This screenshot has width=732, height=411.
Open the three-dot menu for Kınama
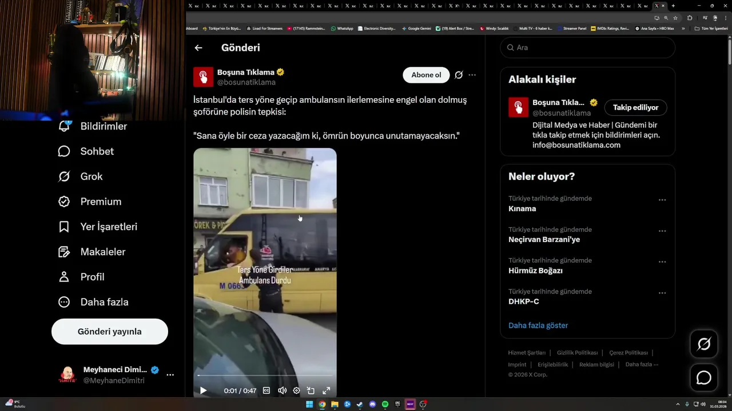click(662, 200)
